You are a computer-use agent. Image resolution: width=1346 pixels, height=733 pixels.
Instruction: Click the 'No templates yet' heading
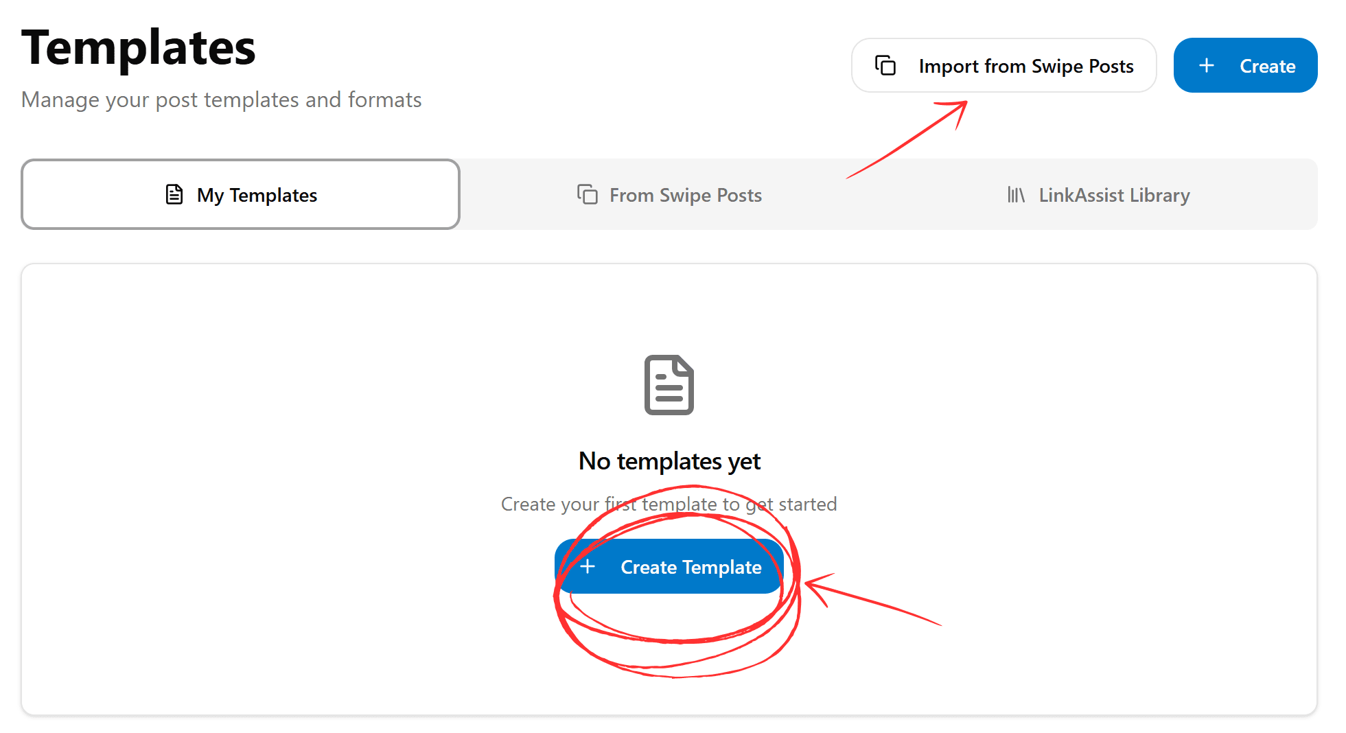pos(669,461)
